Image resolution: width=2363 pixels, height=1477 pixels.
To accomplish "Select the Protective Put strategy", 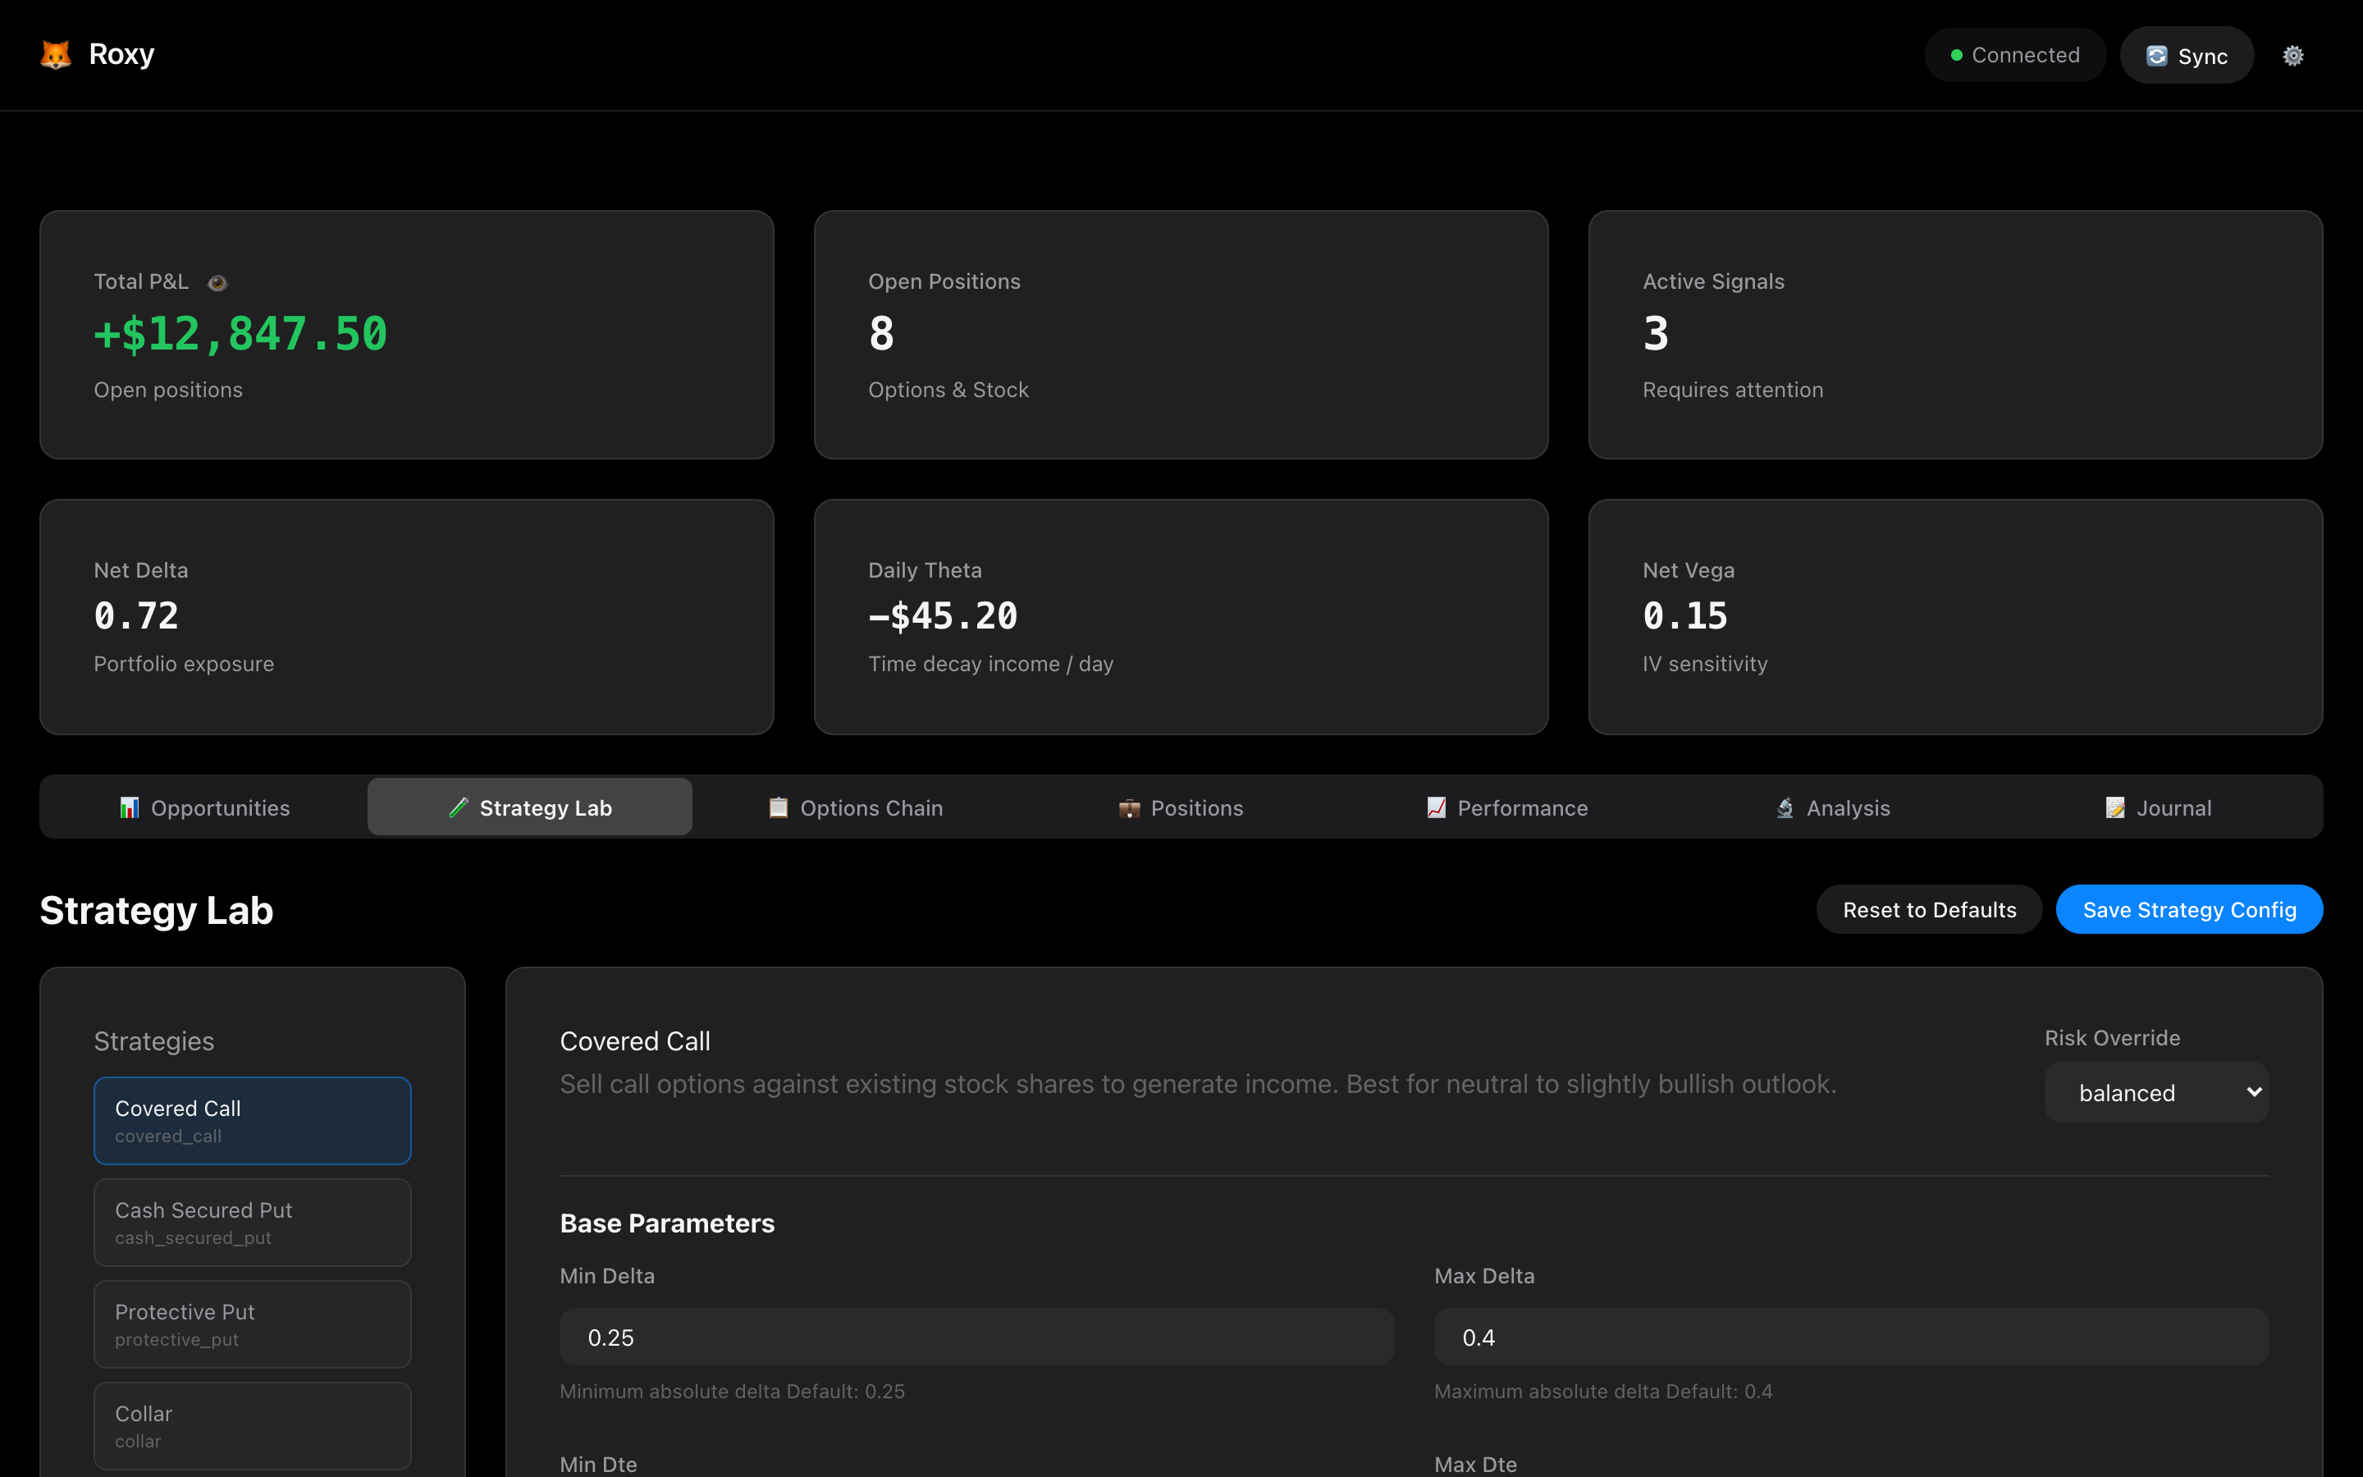I will click(252, 1324).
